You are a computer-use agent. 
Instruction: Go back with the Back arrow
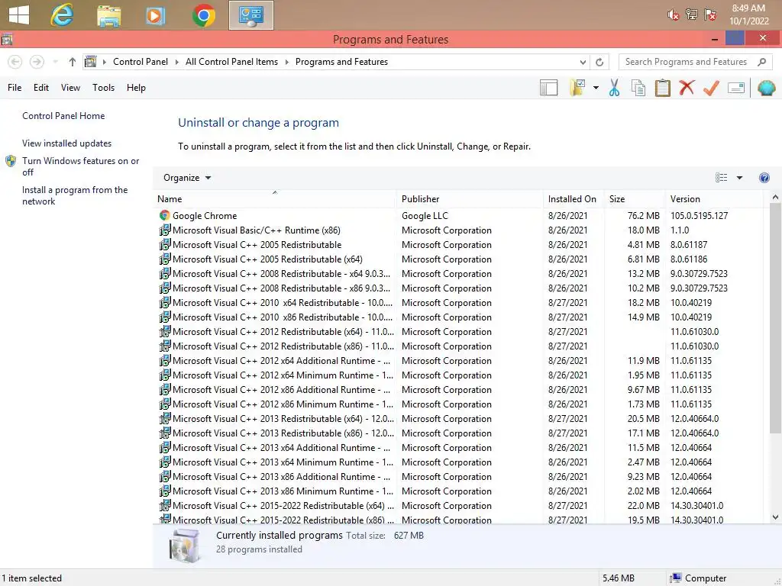(15, 62)
